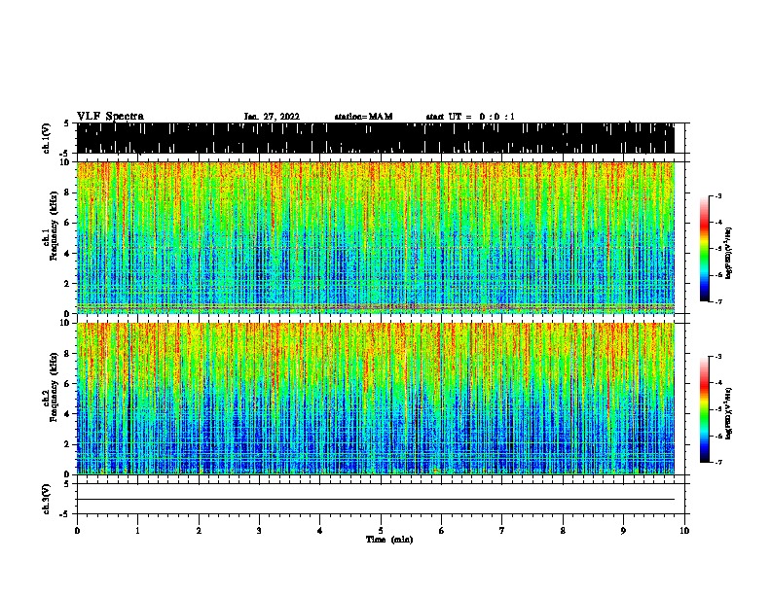Click the ch.1 frequency tick label "2"

pos(66,284)
